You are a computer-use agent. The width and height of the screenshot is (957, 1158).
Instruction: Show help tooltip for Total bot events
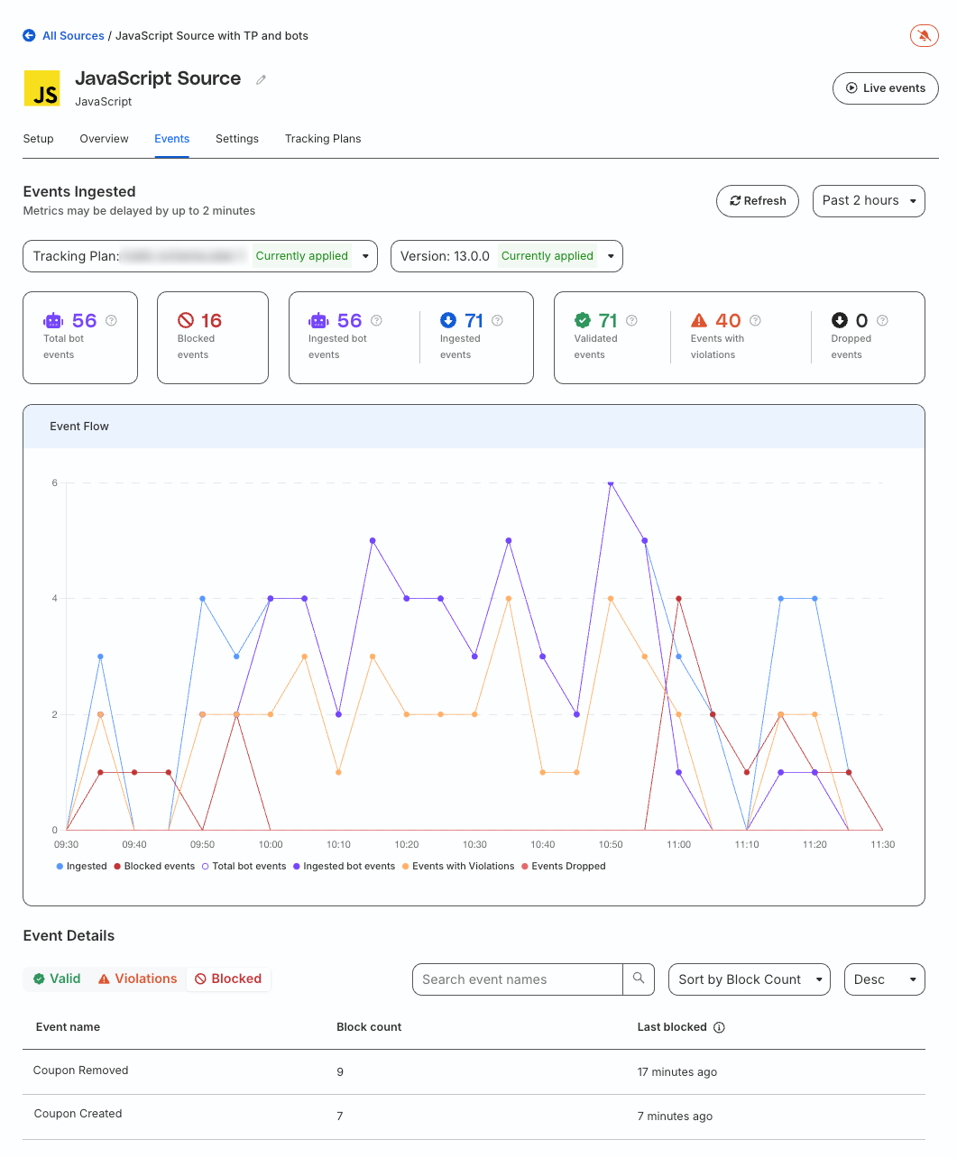[x=111, y=320]
